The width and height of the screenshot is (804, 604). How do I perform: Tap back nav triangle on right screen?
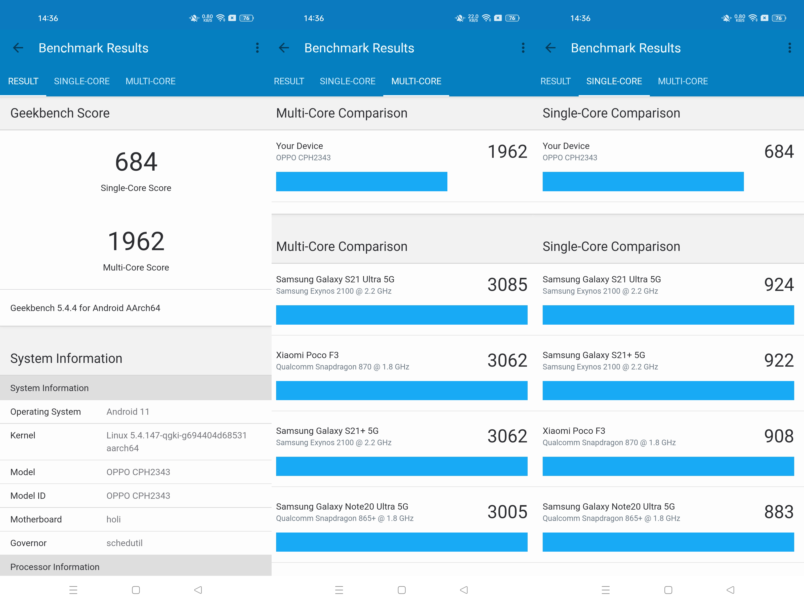point(730,590)
